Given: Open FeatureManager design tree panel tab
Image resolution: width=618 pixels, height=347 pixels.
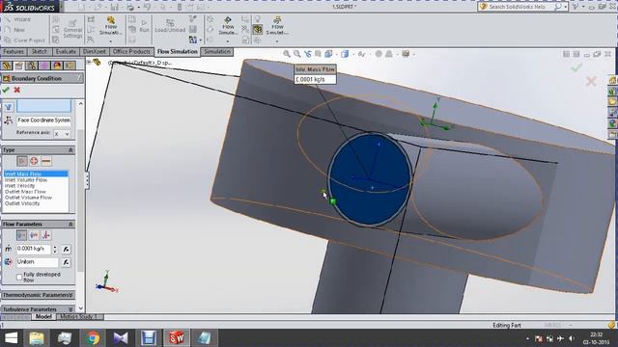Looking at the screenshot, I should point(7,66).
